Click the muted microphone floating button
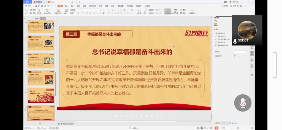282x130 pixels. 243,103
